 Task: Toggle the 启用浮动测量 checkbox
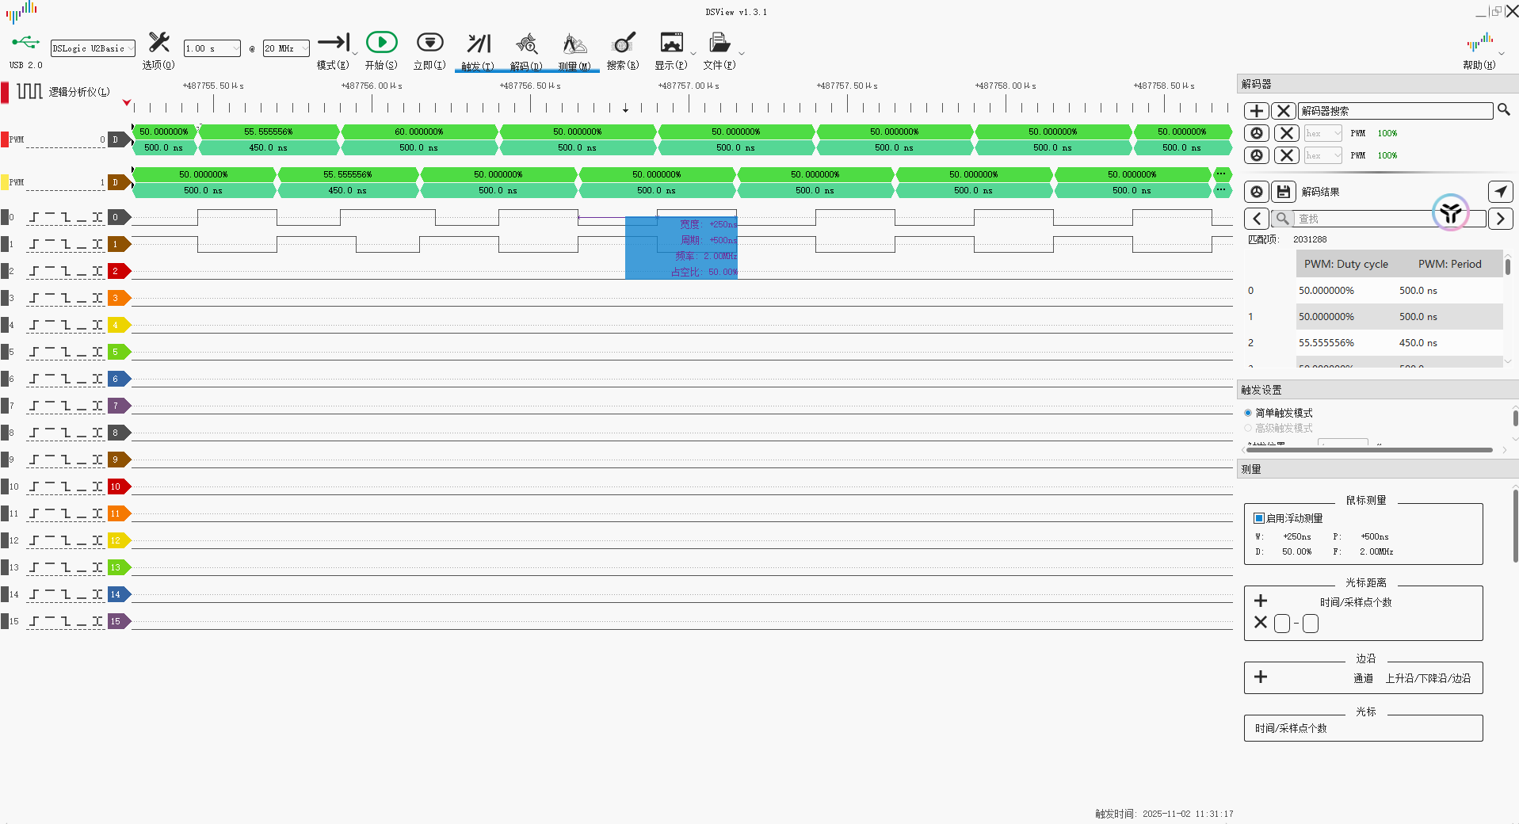click(1259, 518)
